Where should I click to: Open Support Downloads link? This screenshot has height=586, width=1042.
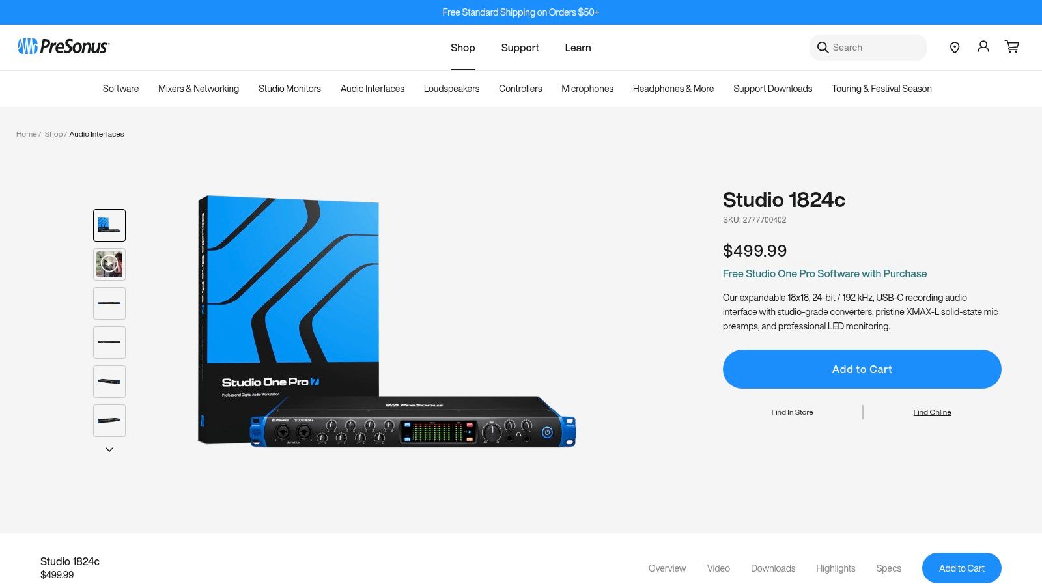pyautogui.click(x=773, y=89)
